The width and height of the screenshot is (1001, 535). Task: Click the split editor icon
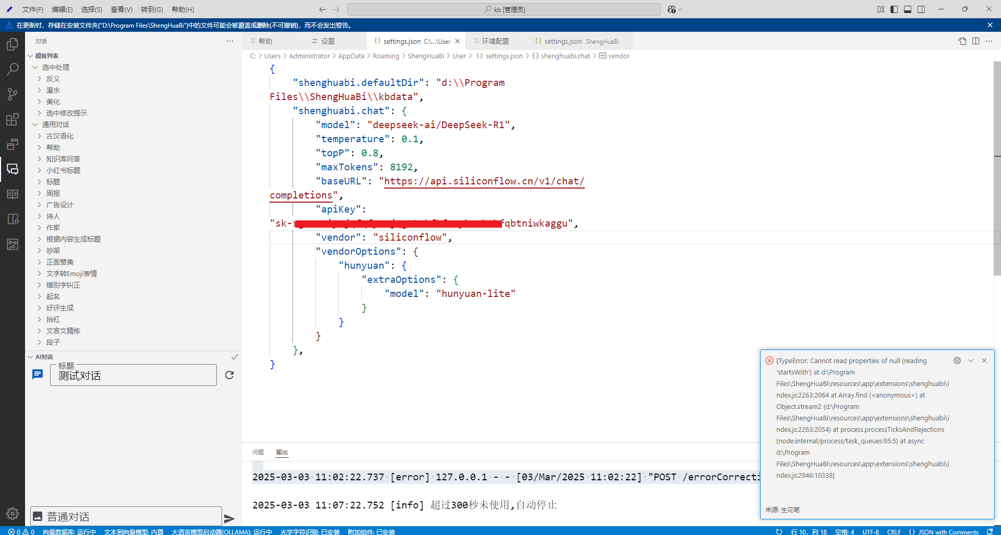[x=975, y=41]
